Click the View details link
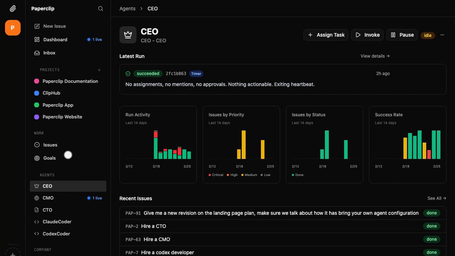The width and height of the screenshot is (455, 256). tap(375, 56)
